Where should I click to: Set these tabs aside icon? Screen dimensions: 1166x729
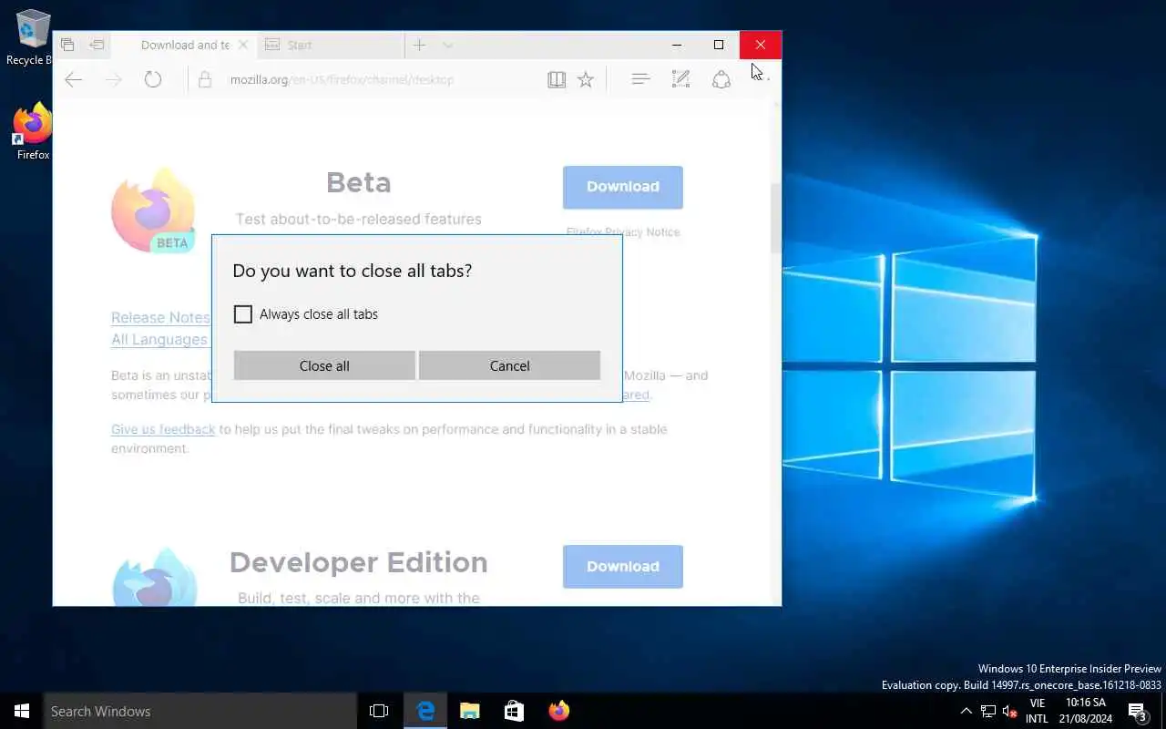click(97, 45)
